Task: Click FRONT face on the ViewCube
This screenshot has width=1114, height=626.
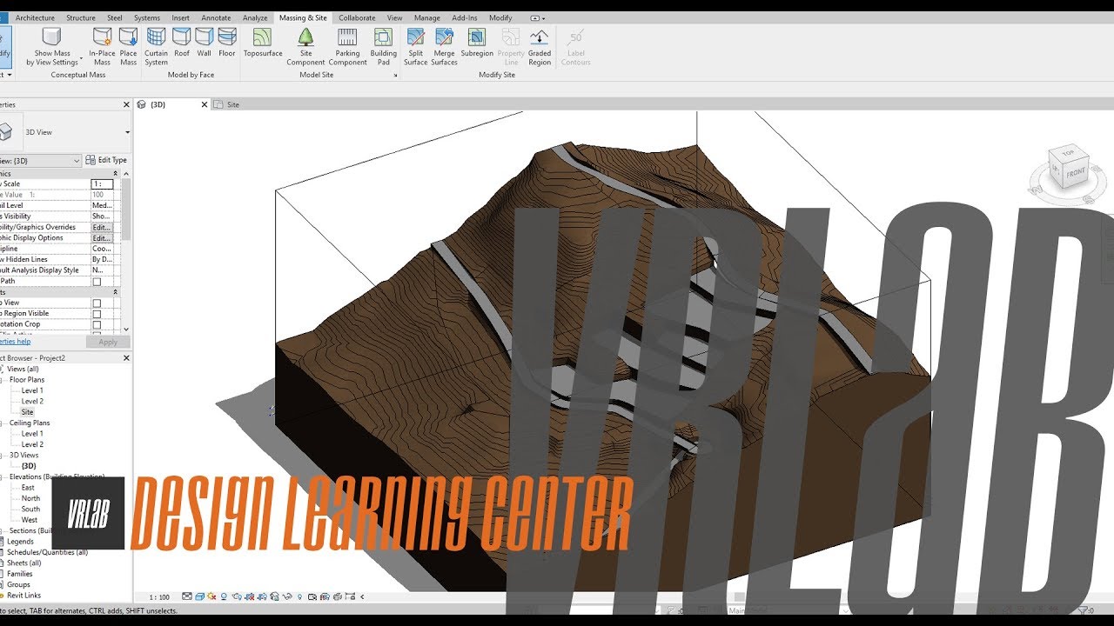Action: click(x=1076, y=172)
